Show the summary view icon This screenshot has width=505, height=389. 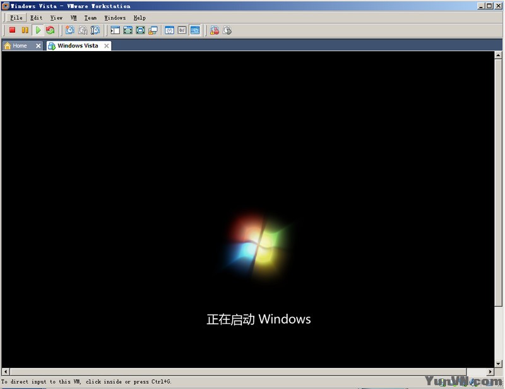click(169, 30)
